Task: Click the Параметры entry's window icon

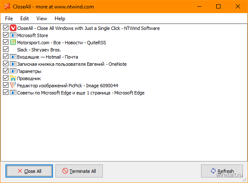Action: click(x=13, y=71)
